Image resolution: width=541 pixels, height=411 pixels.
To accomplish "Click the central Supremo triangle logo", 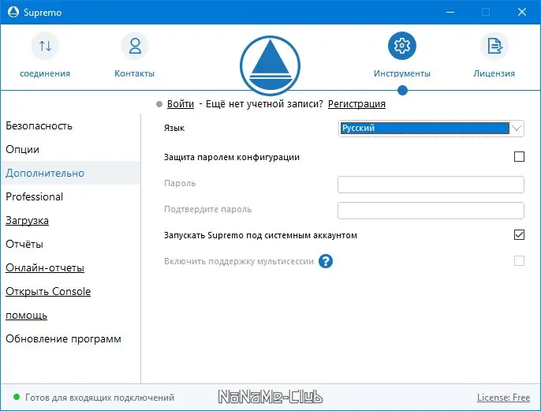I will pyautogui.click(x=270, y=65).
